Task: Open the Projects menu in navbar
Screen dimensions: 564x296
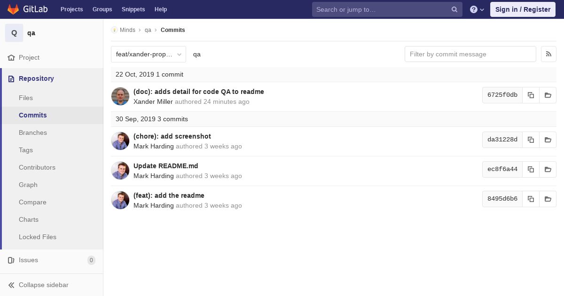Action: pos(71,9)
